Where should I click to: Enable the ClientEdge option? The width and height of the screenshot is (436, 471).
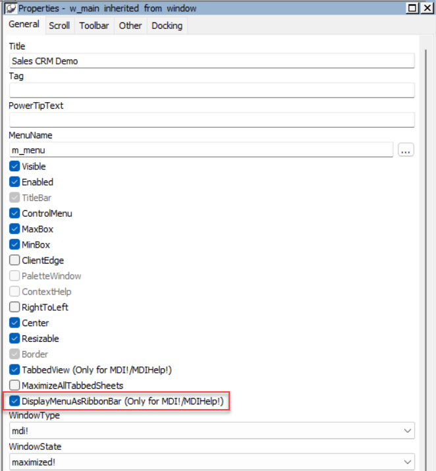[15, 260]
